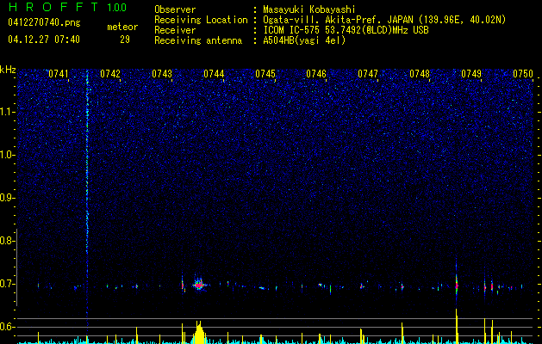Image resolution: width=542 pixels, height=344 pixels.
Task: Click the 0748 time marker
Action: click(x=420, y=74)
